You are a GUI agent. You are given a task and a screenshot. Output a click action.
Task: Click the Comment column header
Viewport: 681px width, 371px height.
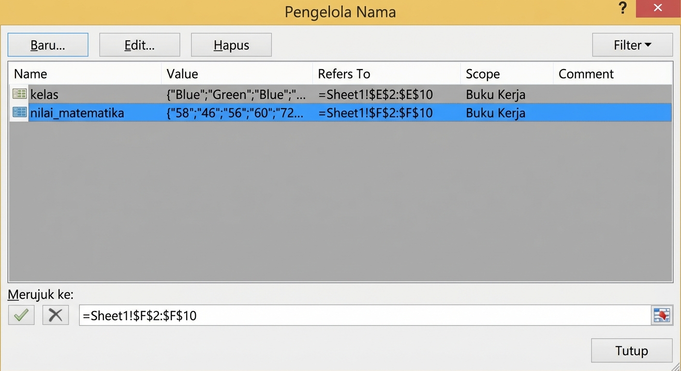point(586,73)
